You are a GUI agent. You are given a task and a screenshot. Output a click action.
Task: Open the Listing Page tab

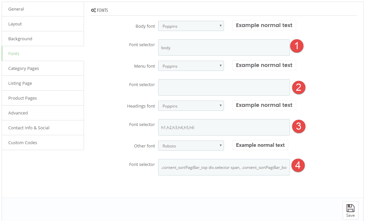click(43, 83)
